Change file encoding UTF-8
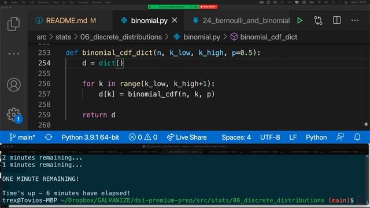This screenshot has height=208, width=370. coord(270,138)
